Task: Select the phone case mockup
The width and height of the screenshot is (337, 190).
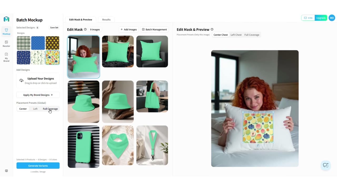Action: point(83,146)
